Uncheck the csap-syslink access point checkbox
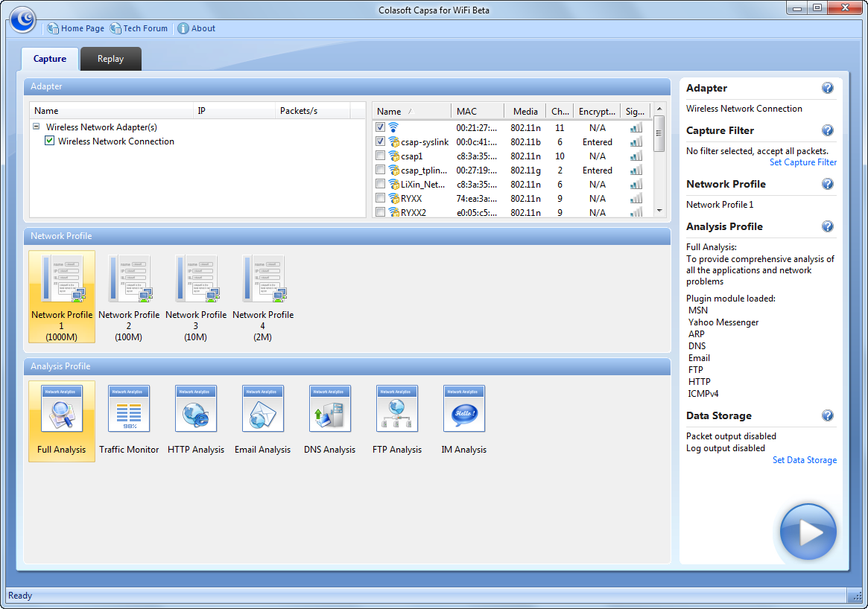The width and height of the screenshot is (868, 609). pos(380,141)
